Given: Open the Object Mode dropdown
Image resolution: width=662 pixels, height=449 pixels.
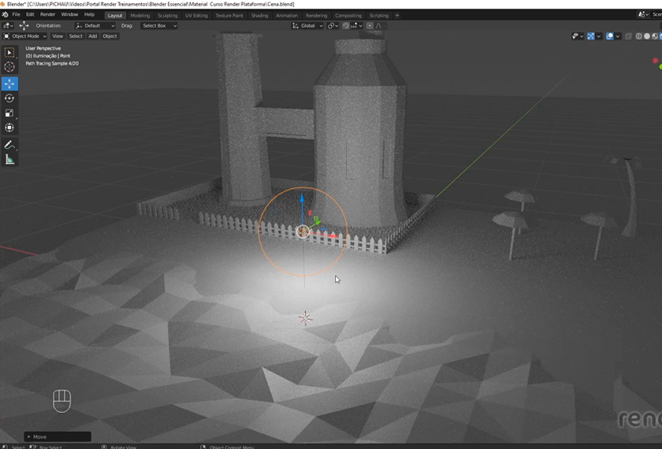Looking at the screenshot, I should click(25, 36).
